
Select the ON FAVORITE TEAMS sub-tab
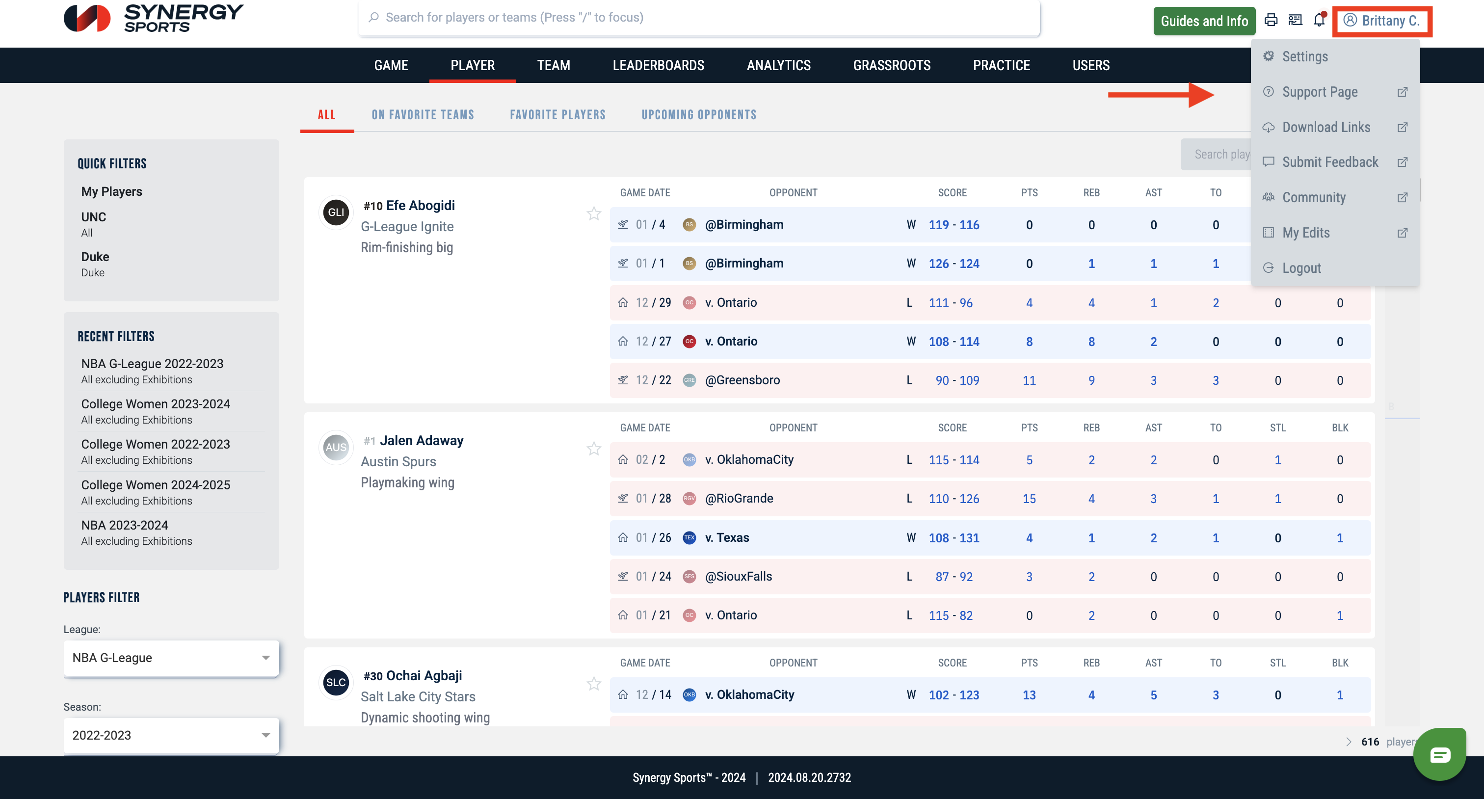pos(422,115)
